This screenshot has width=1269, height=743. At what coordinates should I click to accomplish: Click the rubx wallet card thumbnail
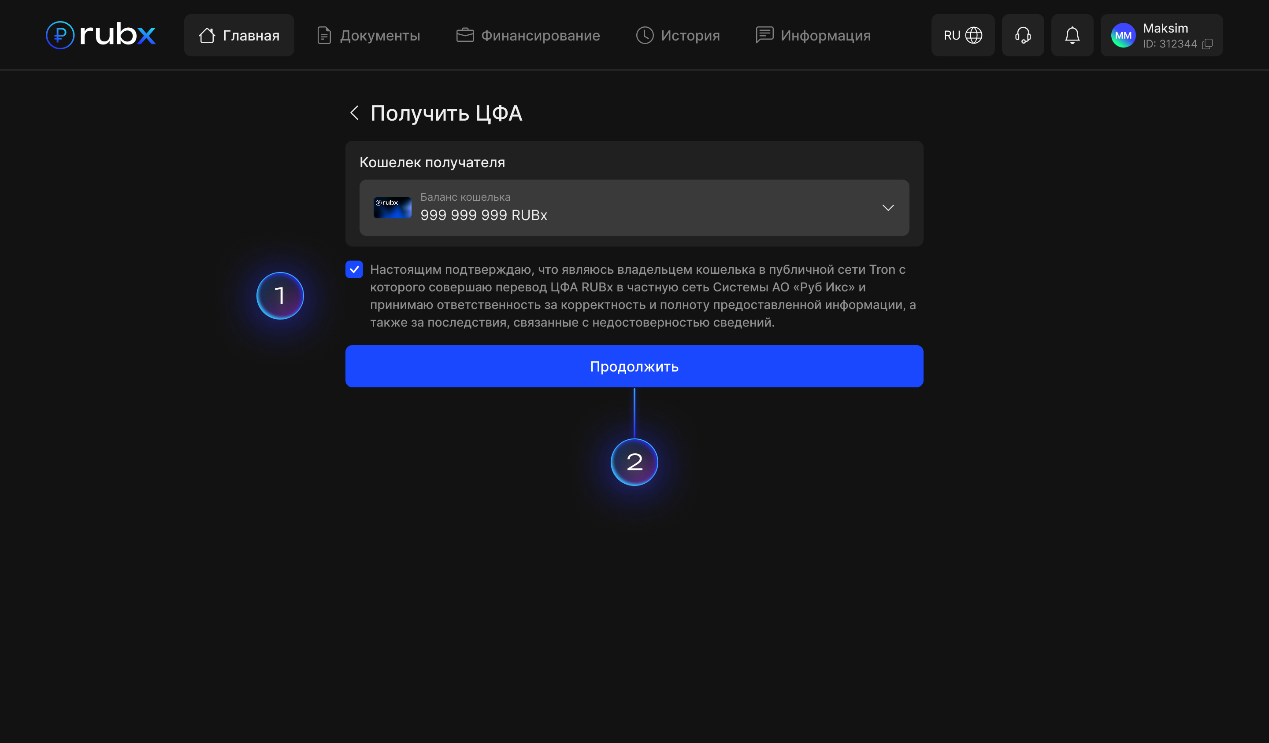tap(392, 208)
